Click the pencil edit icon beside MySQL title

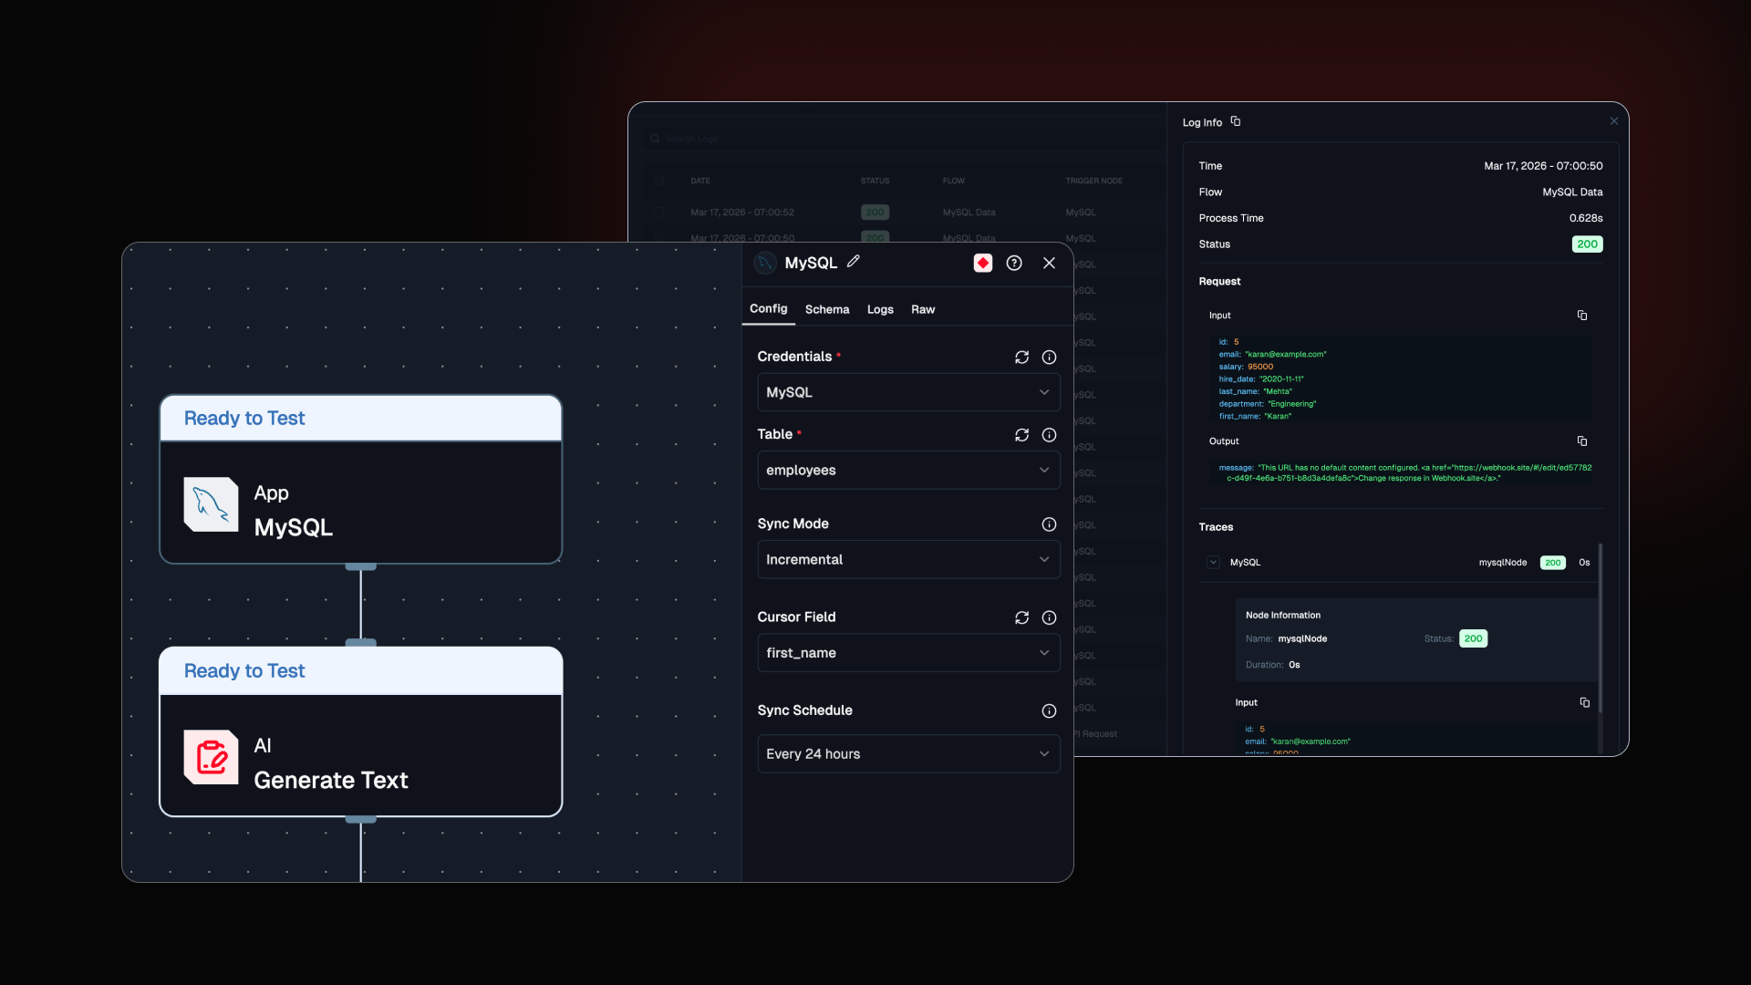click(854, 262)
